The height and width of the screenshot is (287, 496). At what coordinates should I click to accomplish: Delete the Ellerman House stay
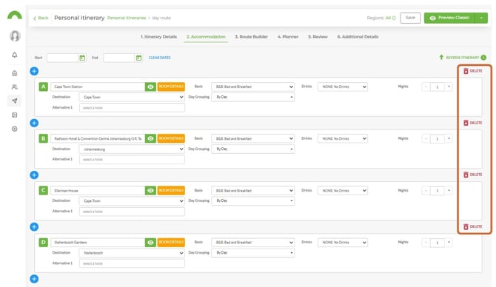tap(473, 175)
